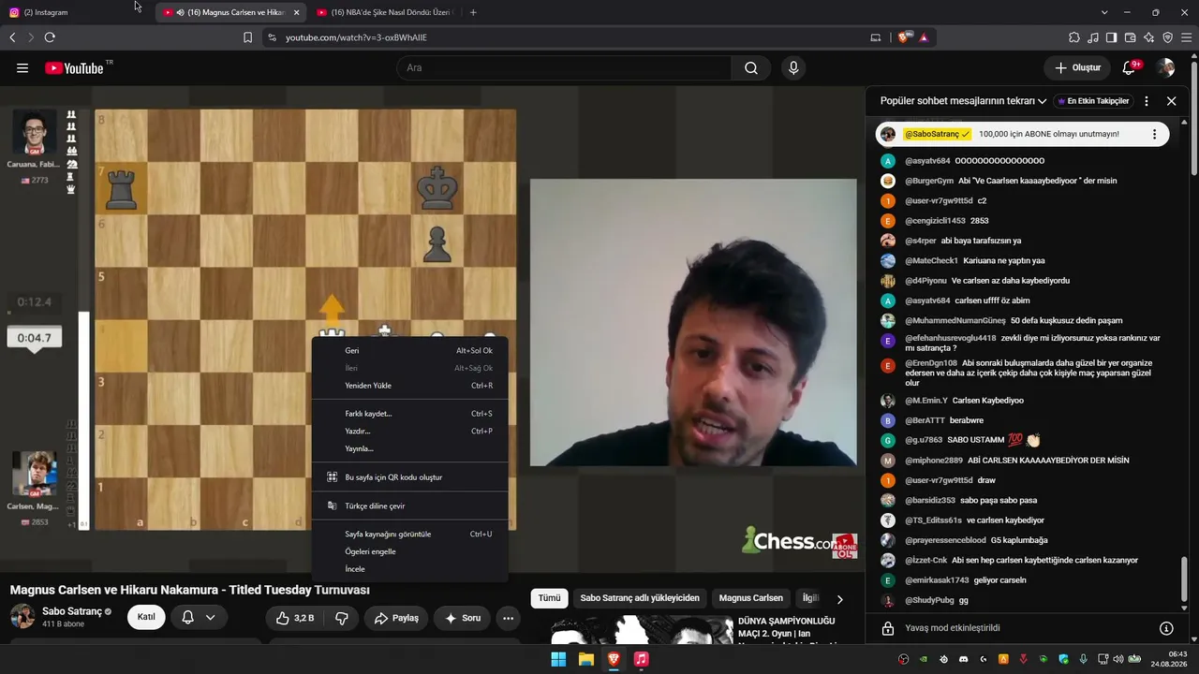Show slow mode info icon
The image size is (1199, 674).
pyautogui.click(x=1166, y=628)
